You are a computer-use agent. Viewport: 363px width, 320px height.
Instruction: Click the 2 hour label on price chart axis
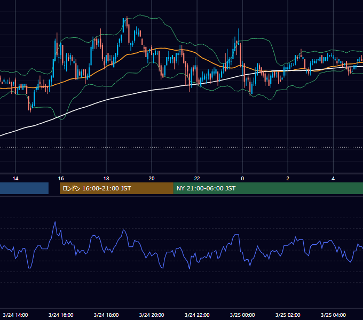(x=288, y=179)
